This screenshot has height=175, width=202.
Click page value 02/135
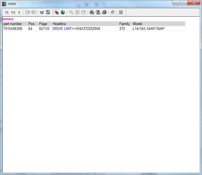tap(44, 29)
